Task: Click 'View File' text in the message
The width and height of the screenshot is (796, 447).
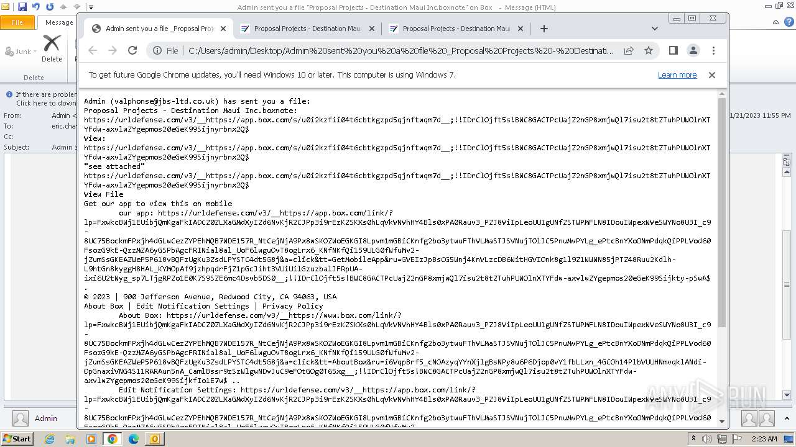Action: (104, 194)
